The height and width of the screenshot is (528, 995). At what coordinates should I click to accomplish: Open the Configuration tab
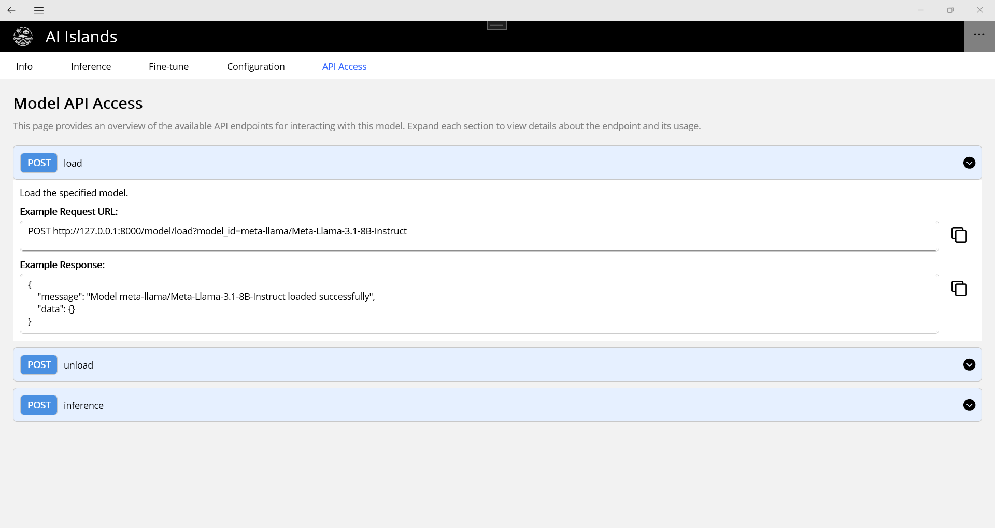pos(256,66)
